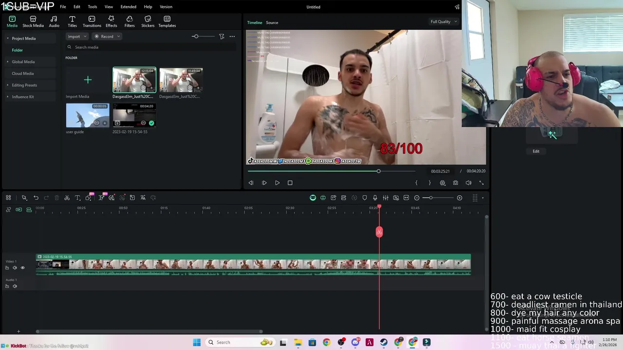Image resolution: width=623 pixels, height=350 pixels.
Task: Select the 12:15:04 Dasgasd3m clip thumbnail
Action: tap(134, 80)
